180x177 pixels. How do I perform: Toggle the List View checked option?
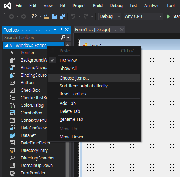(94, 61)
